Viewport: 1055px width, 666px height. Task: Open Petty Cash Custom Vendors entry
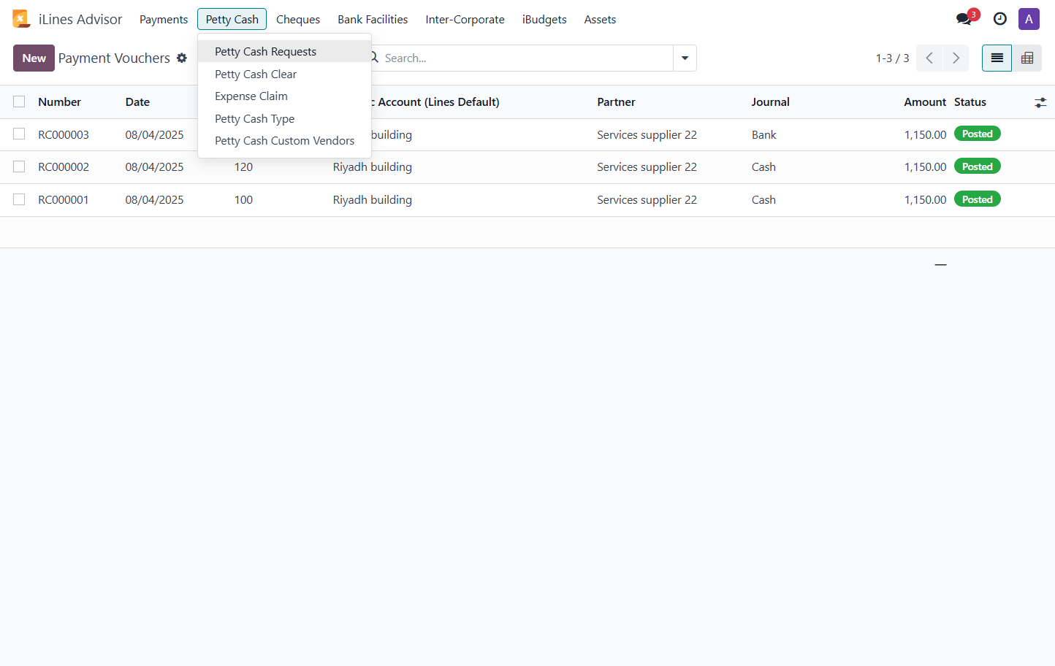[284, 140]
